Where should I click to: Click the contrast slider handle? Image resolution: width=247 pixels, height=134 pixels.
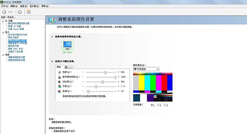[103, 82]
